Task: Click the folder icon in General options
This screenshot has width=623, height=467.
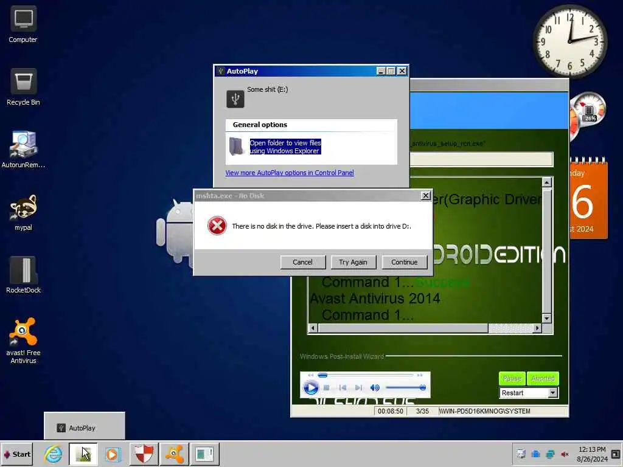Action: [x=236, y=147]
